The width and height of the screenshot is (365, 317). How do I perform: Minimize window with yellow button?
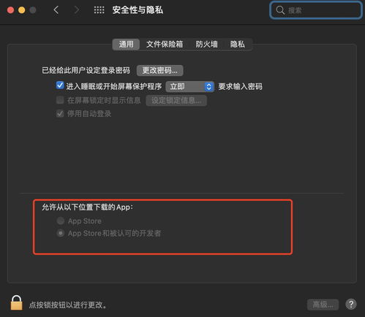22,10
